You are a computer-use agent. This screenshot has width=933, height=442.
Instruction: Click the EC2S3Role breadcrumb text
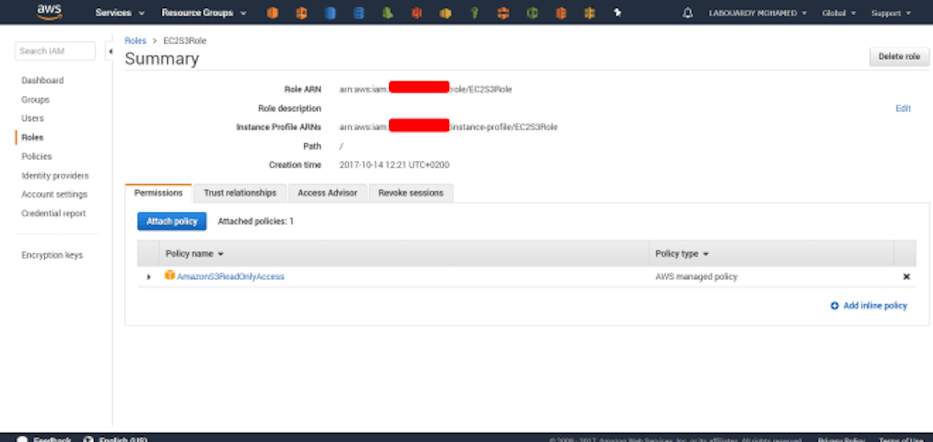click(185, 41)
